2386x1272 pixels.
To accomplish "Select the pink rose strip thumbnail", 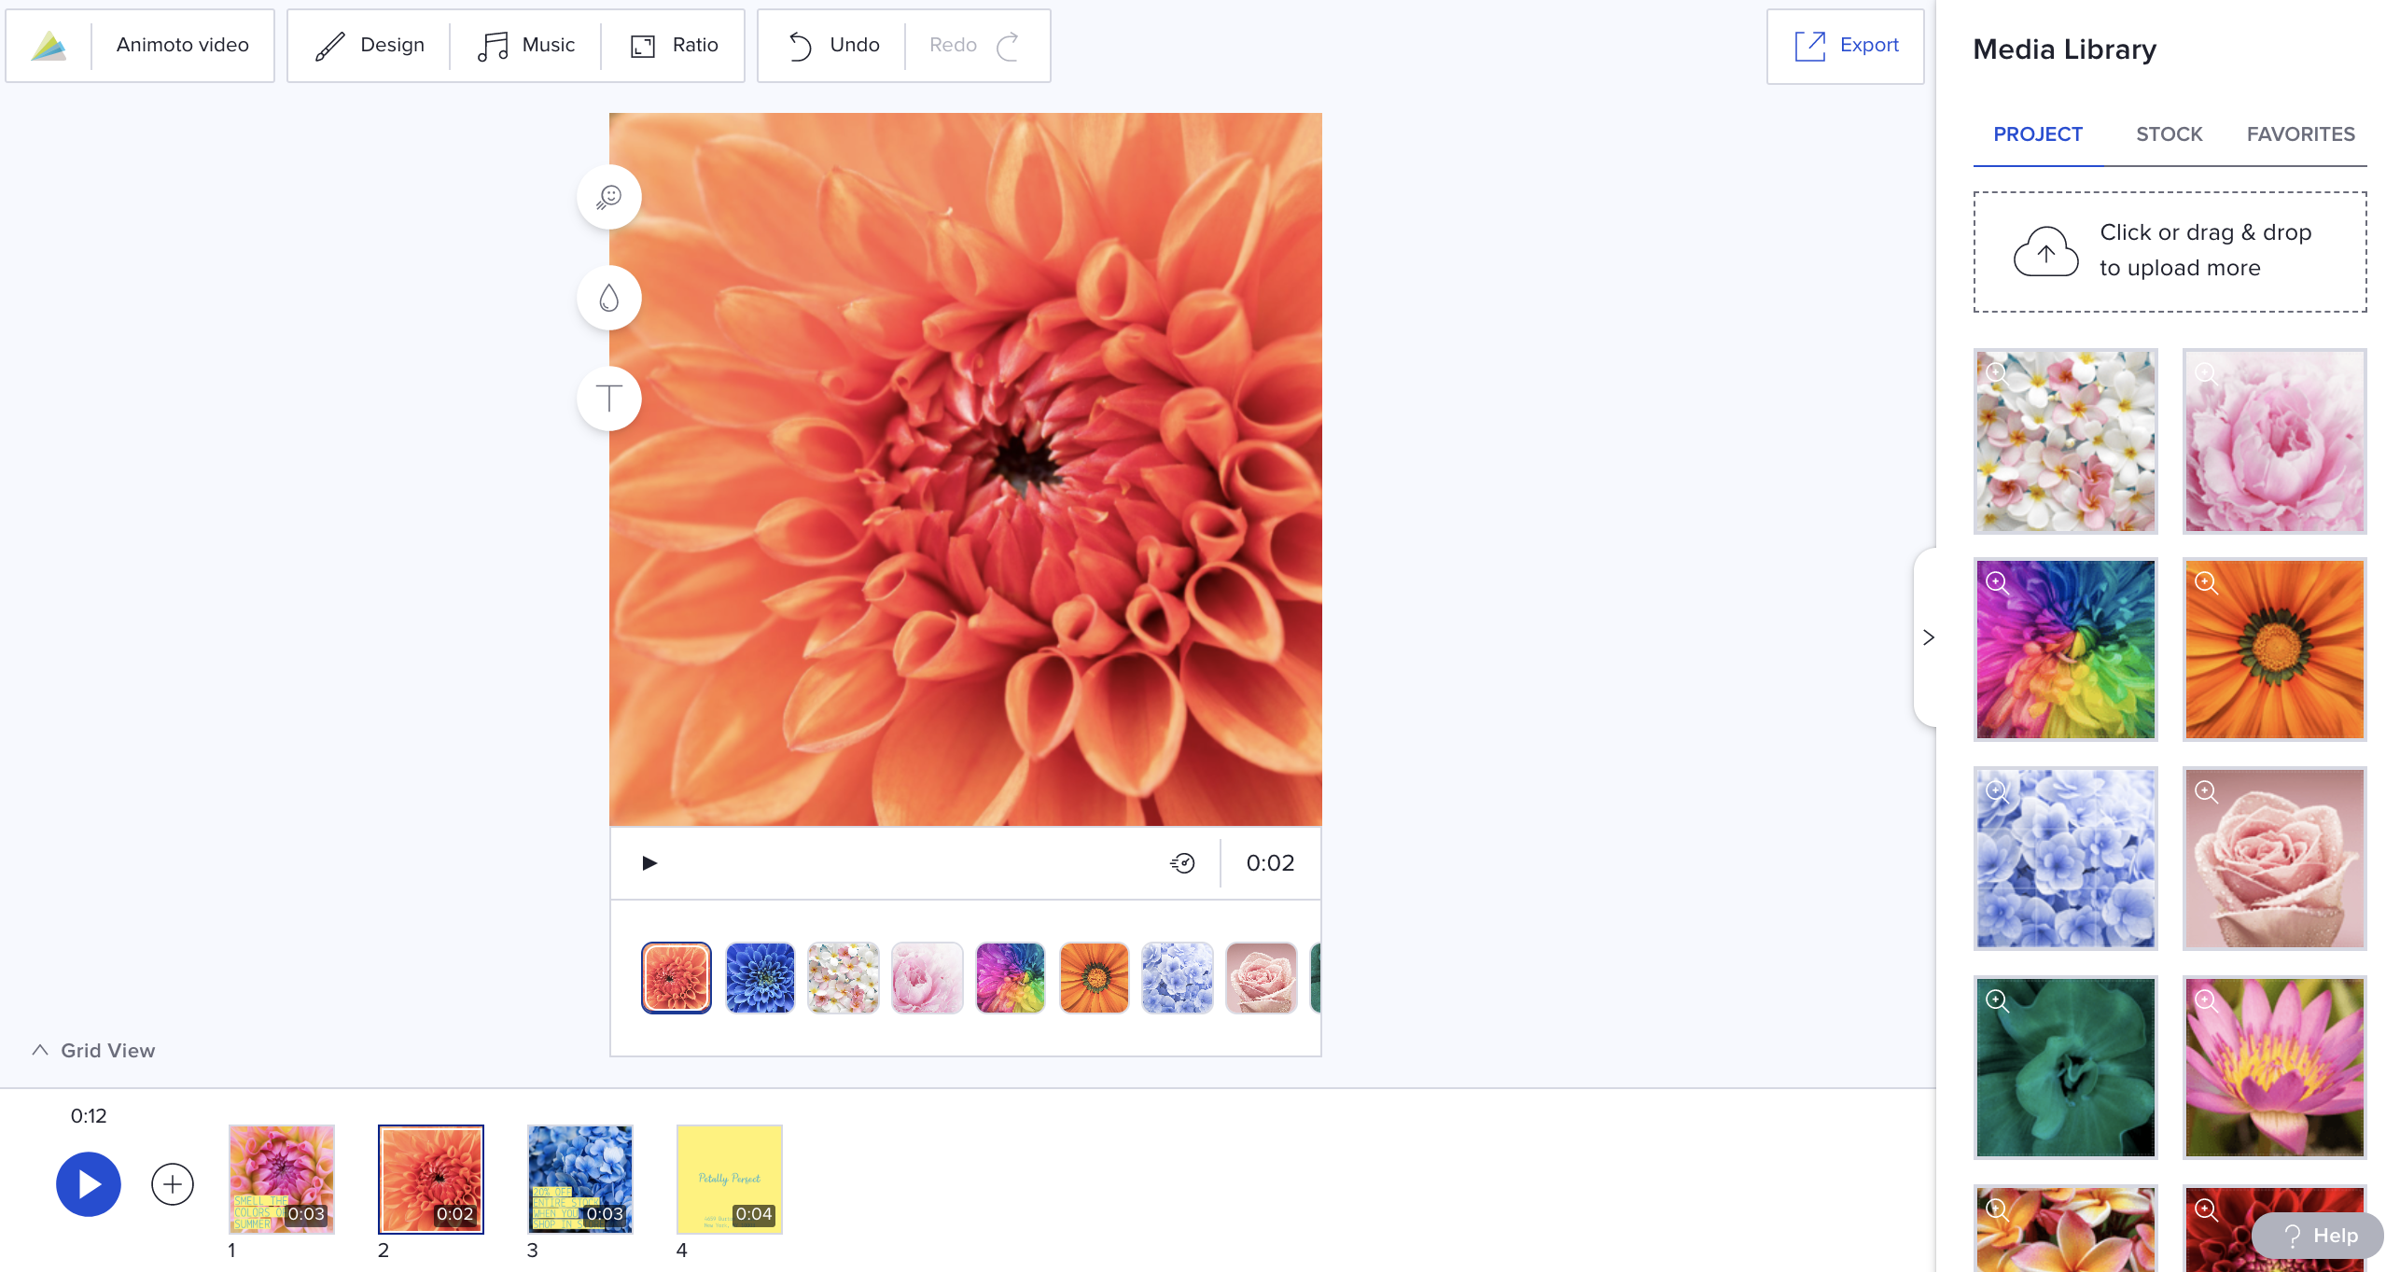I will (1262, 977).
